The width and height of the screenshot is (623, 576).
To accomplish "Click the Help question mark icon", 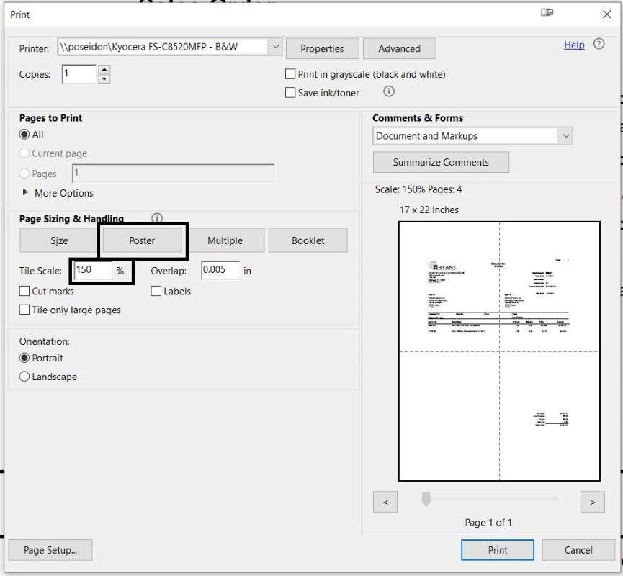I will point(599,45).
